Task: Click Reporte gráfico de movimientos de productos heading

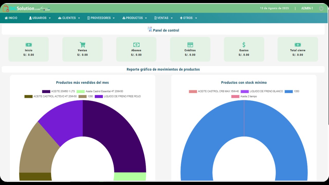Action: (163, 69)
